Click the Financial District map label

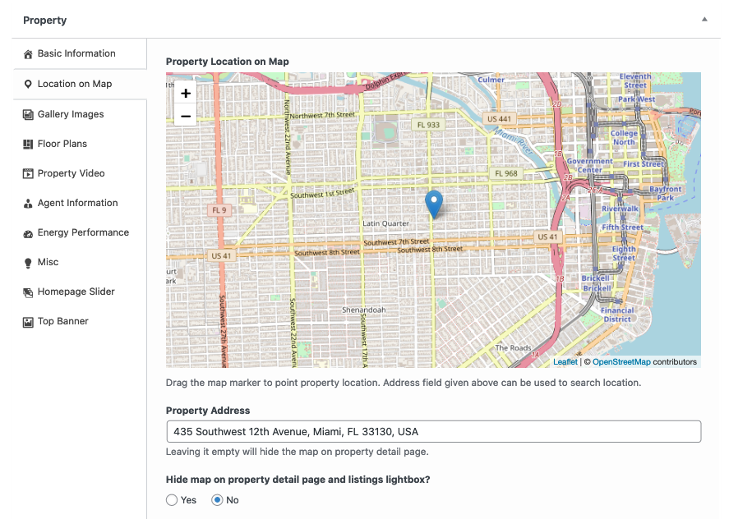click(617, 315)
